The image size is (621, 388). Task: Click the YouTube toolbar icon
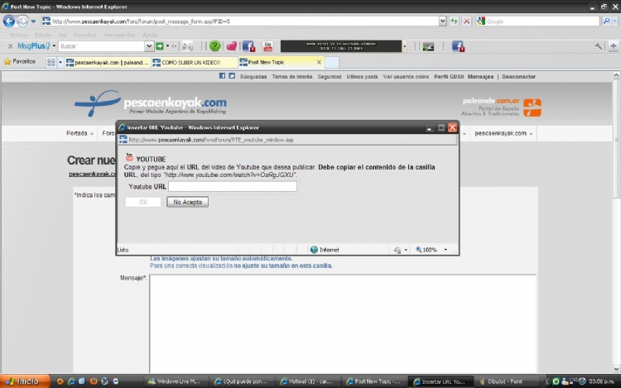pyautogui.click(x=268, y=46)
